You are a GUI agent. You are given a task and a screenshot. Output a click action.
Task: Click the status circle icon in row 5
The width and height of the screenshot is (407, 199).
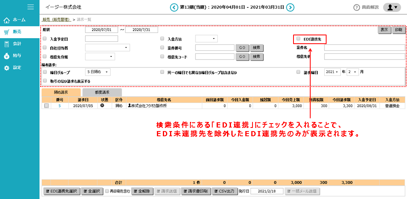click(102, 106)
